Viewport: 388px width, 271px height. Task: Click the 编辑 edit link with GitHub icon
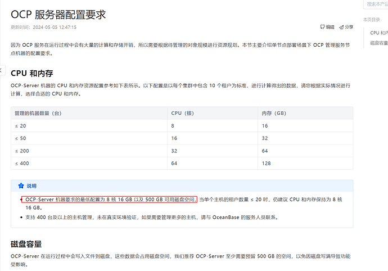[327, 27]
